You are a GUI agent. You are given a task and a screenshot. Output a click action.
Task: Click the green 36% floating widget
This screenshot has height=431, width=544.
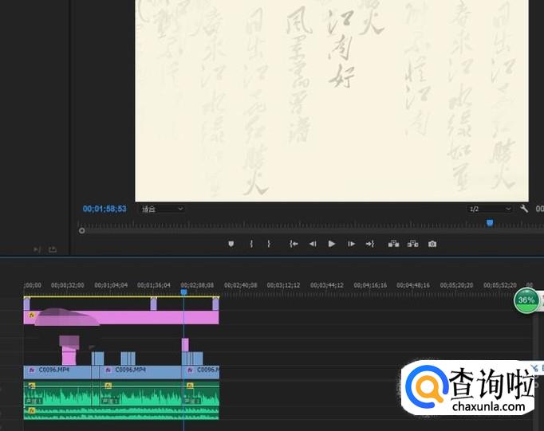[526, 300]
